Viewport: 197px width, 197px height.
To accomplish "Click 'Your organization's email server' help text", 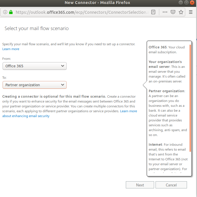I will click(x=165, y=64).
